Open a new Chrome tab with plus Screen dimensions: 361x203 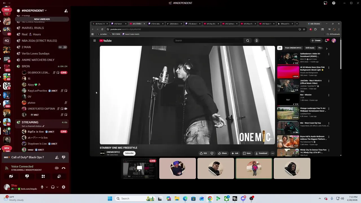click(297, 24)
